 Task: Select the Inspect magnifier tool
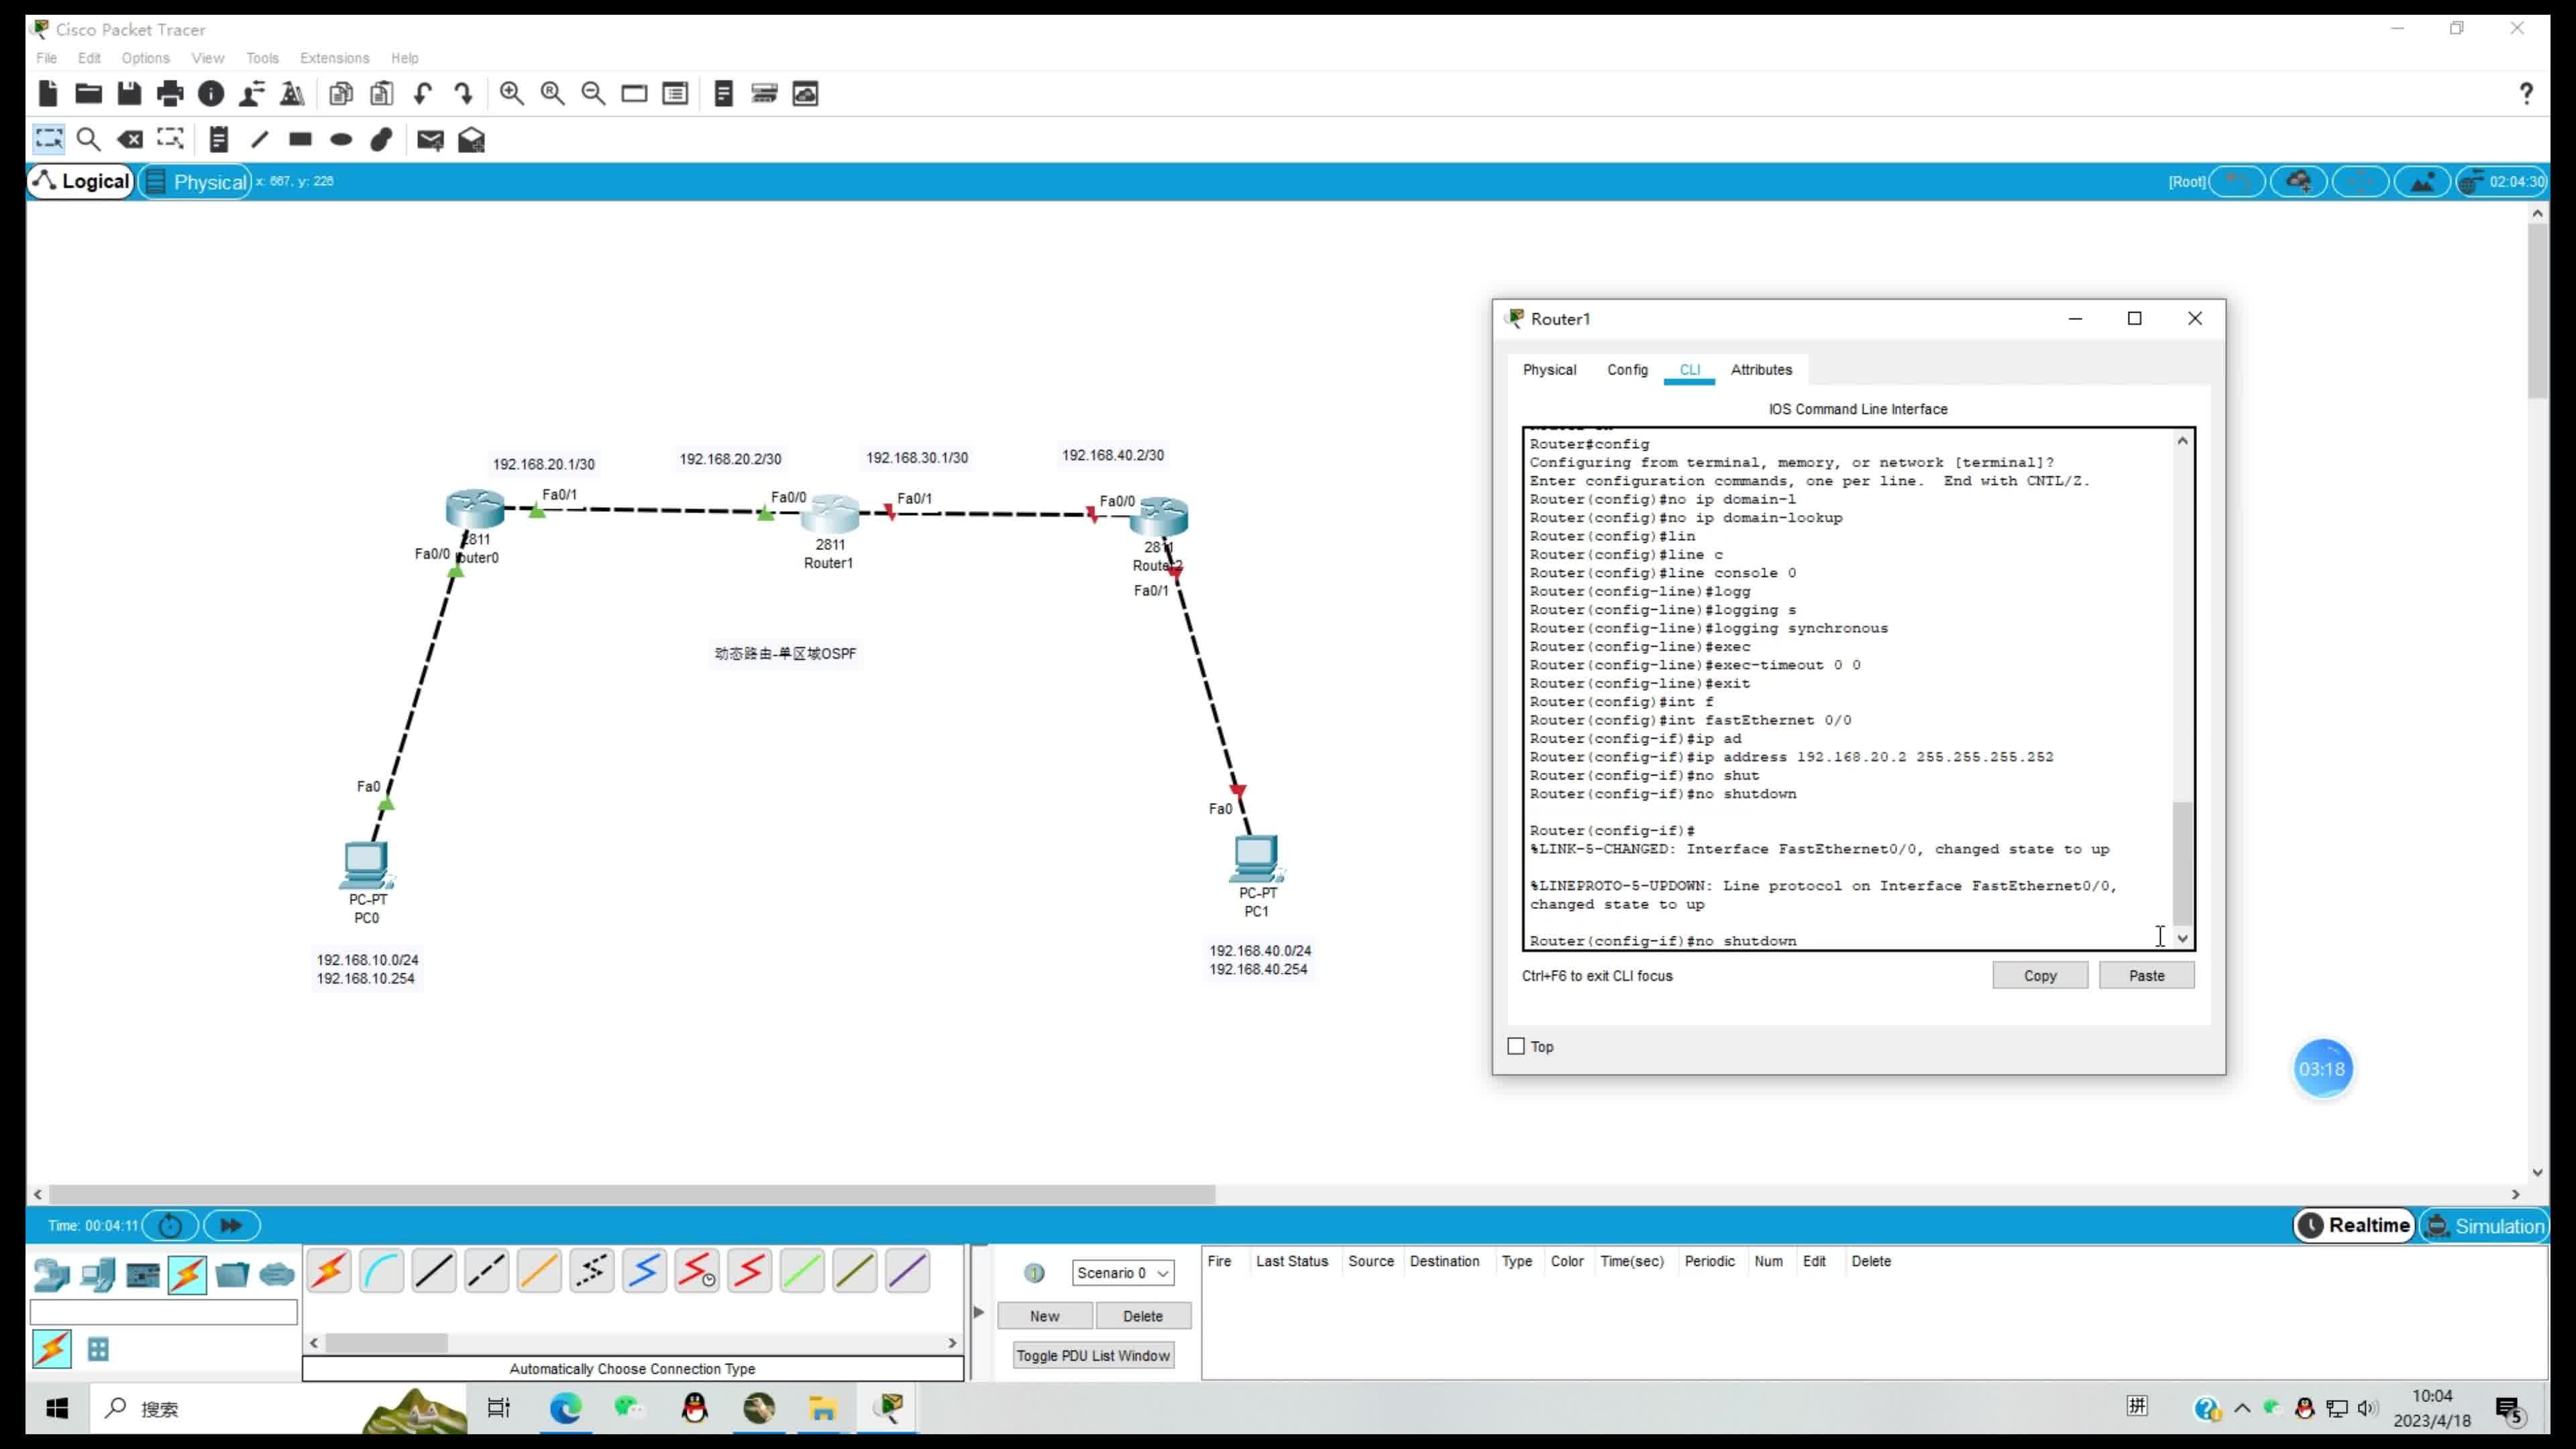pos(89,140)
